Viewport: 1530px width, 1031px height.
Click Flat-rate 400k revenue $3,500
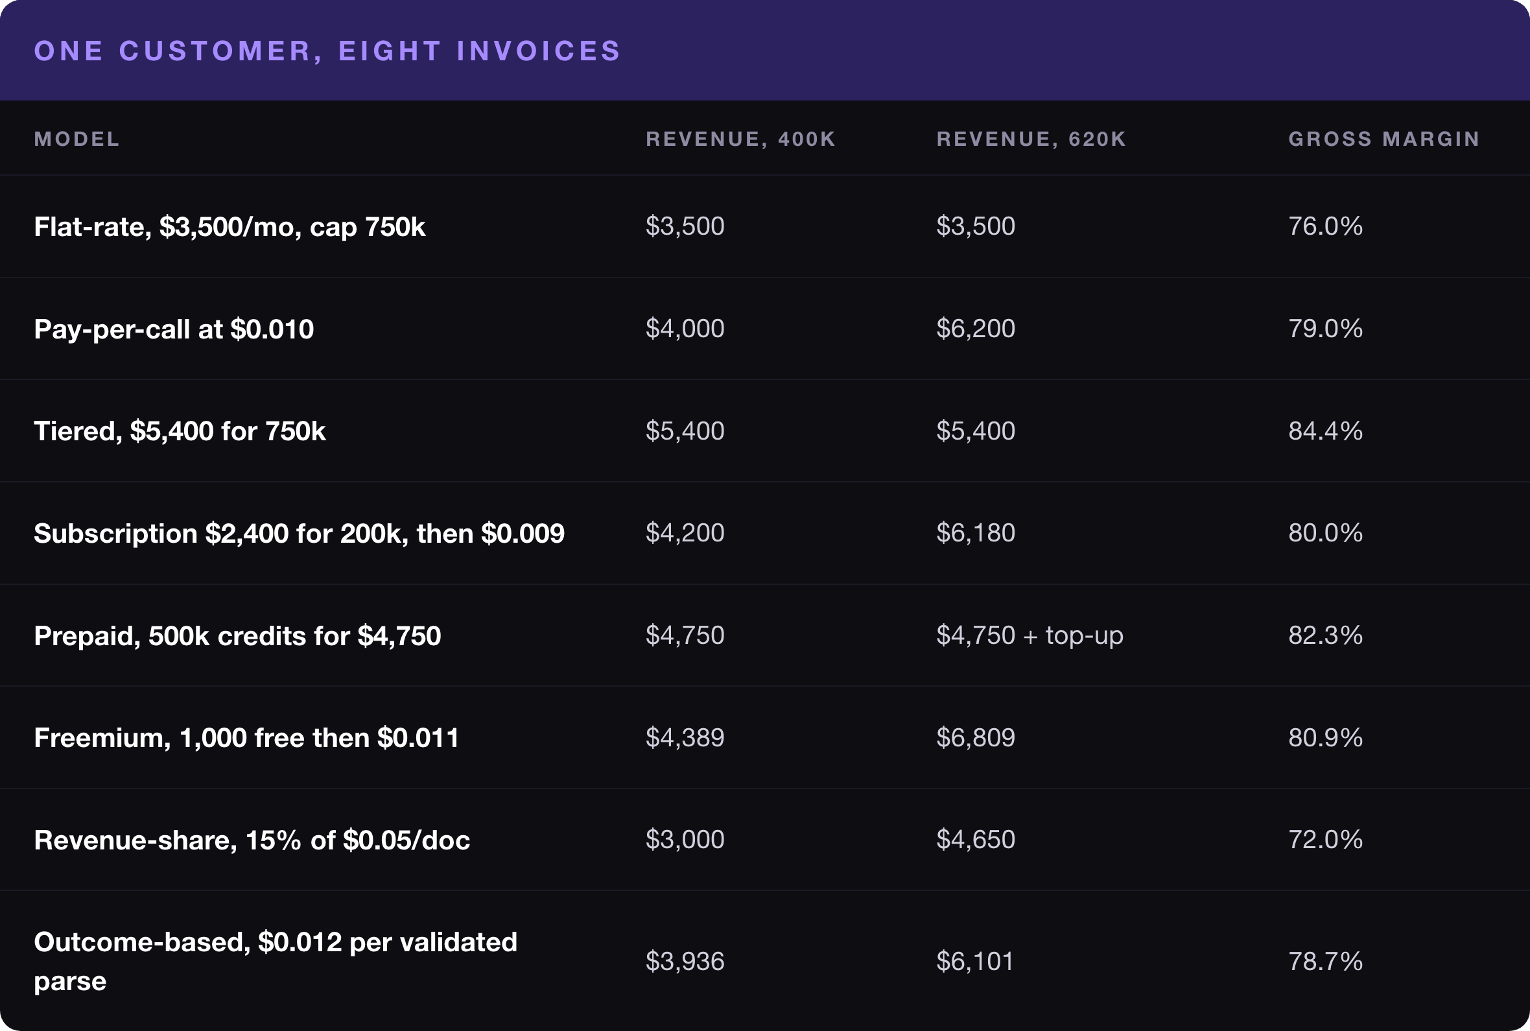click(685, 226)
